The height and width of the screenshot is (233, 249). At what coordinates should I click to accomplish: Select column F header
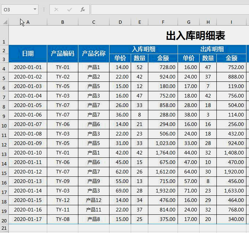click(x=163, y=22)
